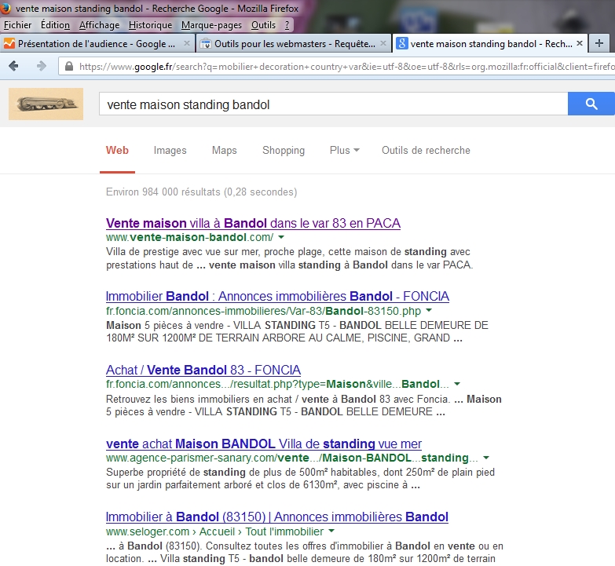This screenshot has width=615, height=566.
Task: Expand arrow next to Bandol-83150.php URL
Action: (429, 310)
